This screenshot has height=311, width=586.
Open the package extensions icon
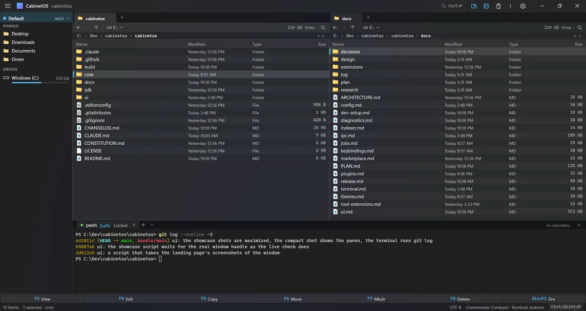499,6
